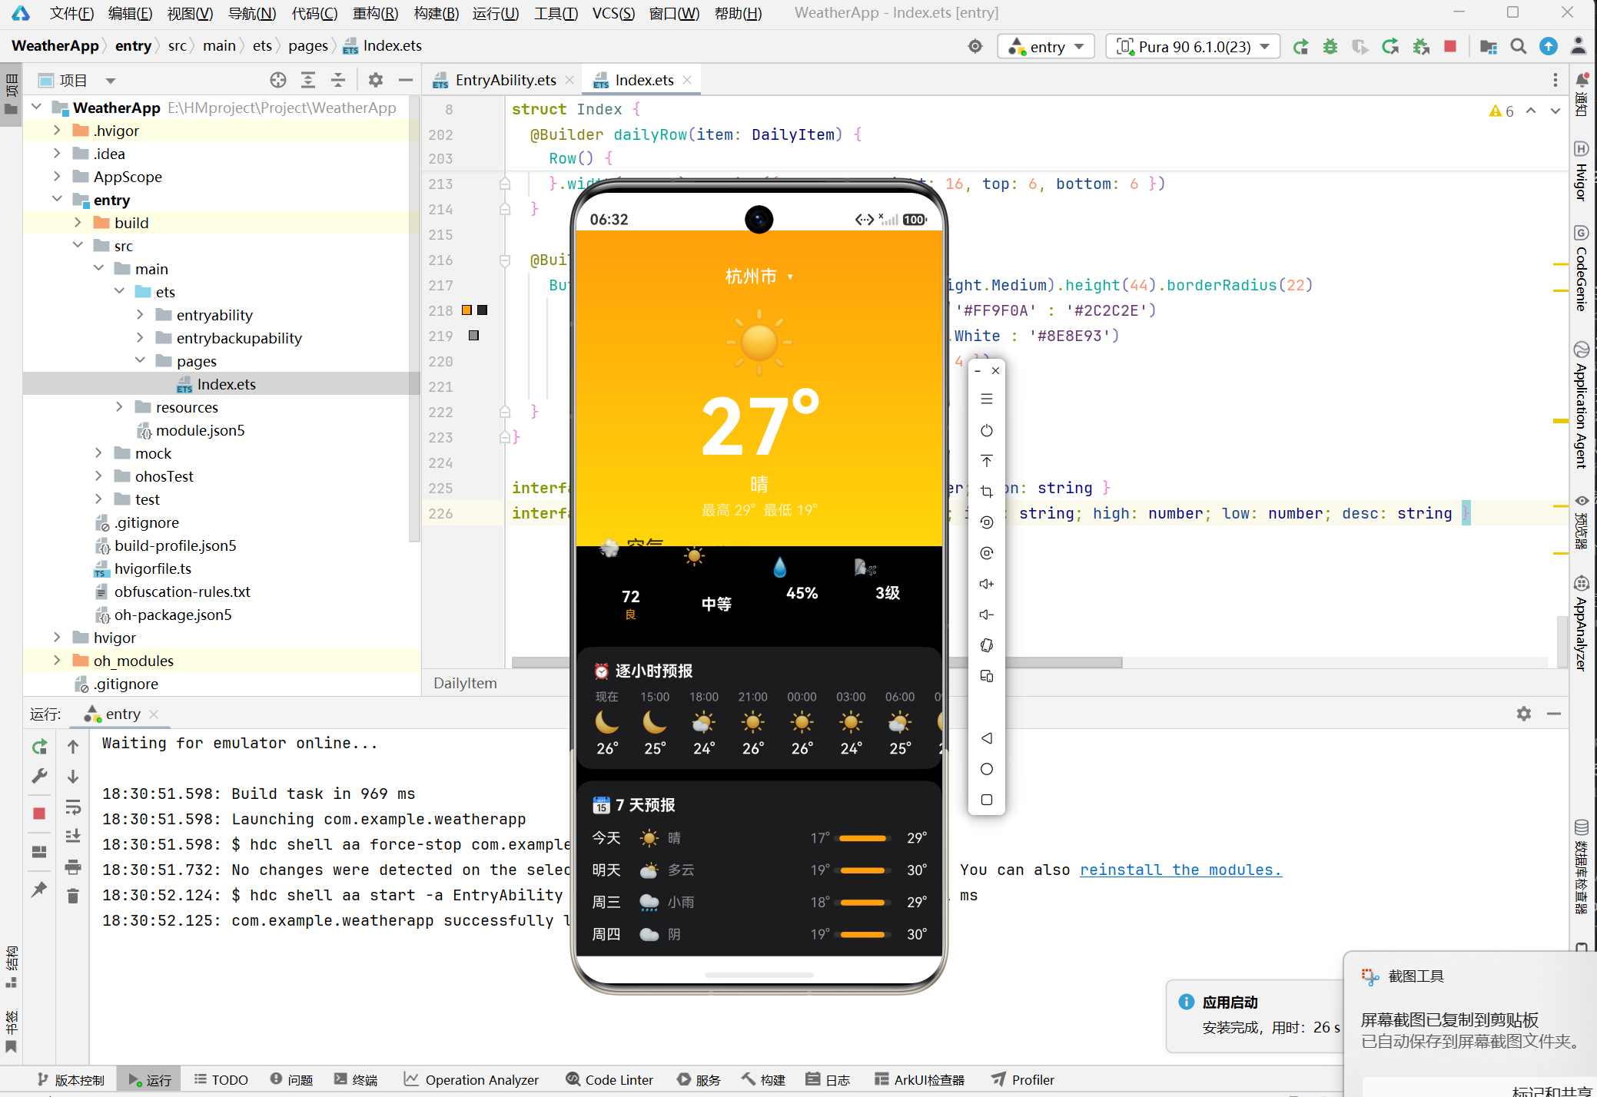The width and height of the screenshot is (1597, 1097).
Task: Close the Index.ets editor tab
Action: click(x=687, y=80)
